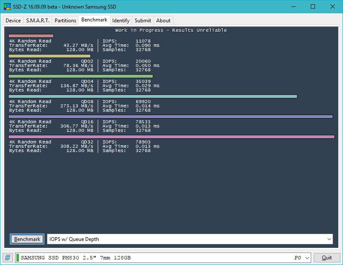Maximize the SSD-Z window
343x265 pixels.
313,6
